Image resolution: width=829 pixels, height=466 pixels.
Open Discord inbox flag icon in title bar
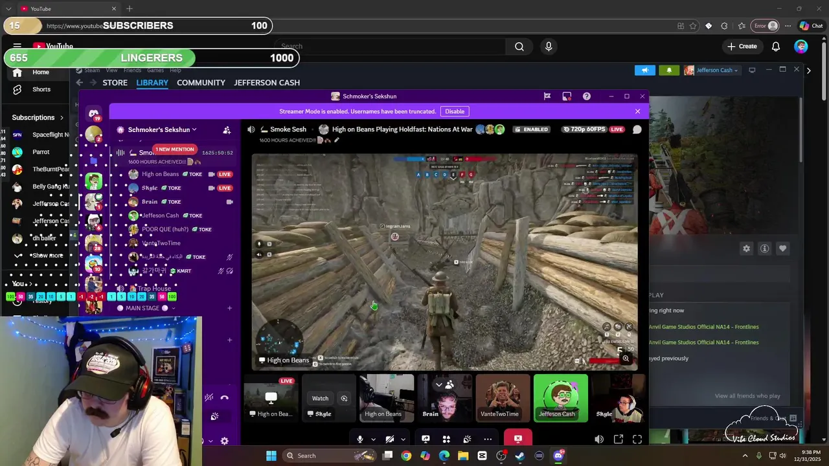[x=547, y=96]
